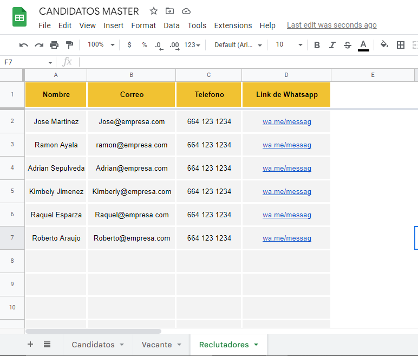Click into the formula bar
This screenshot has height=356, width=418.
click(x=248, y=62)
